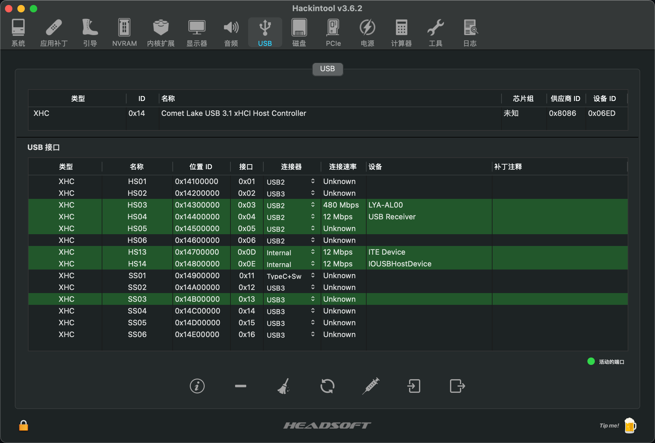Open the 内核扩展 kexts section

click(161, 33)
